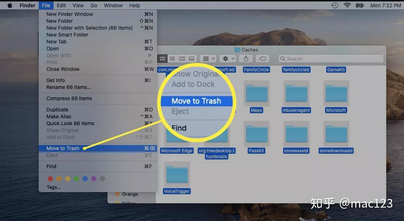Pick the yellow tag color
This screenshot has height=221, width=404.
[x=68, y=179]
